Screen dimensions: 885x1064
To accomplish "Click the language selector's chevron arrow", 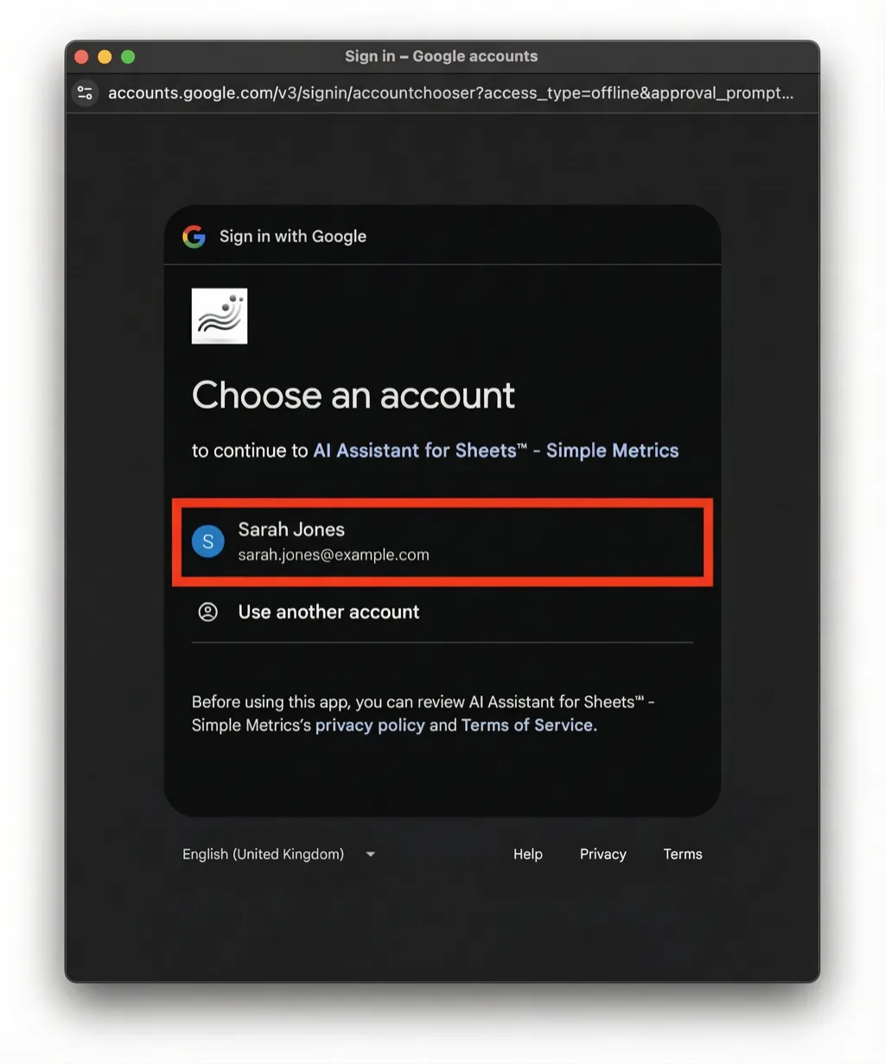I will [370, 853].
